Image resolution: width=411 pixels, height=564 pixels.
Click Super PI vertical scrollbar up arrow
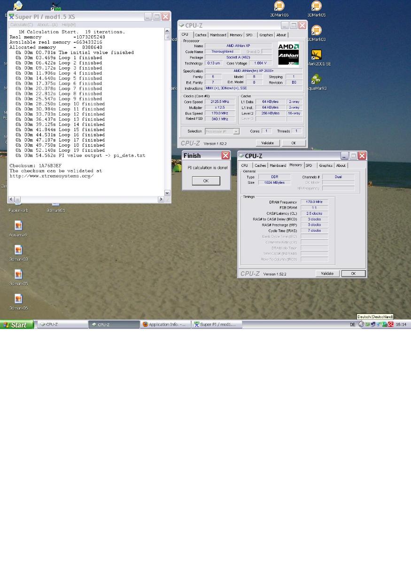click(x=167, y=31)
